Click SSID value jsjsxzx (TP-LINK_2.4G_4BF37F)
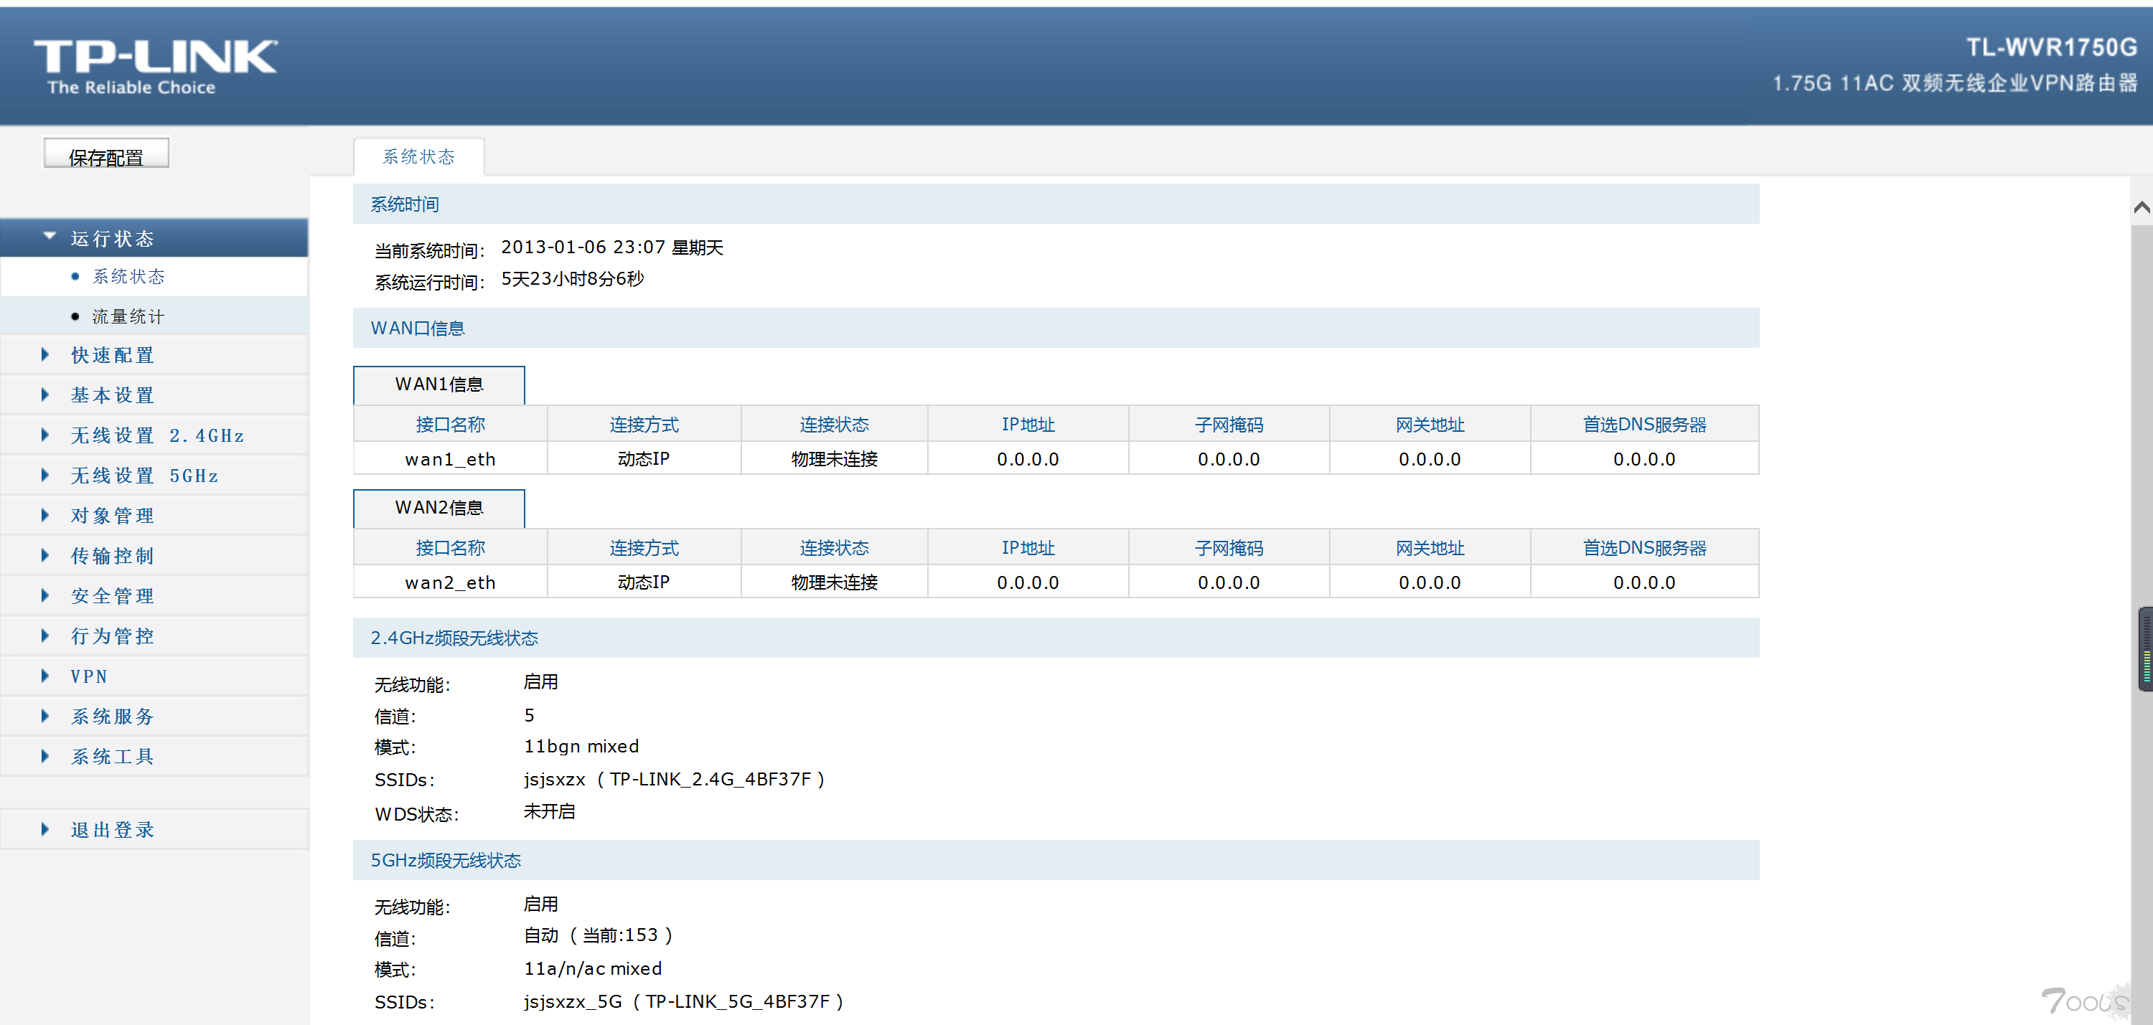This screenshot has width=2153, height=1025. click(674, 778)
